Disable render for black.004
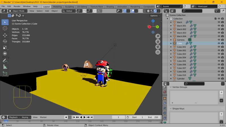The height and width of the screenshot is (127, 226). tap(223, 36)
